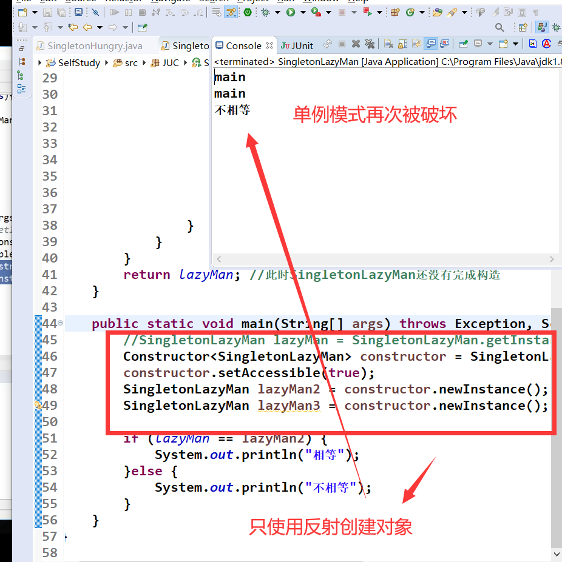This screenshot has width=562, height=562.
Task: Click Remove Launch X icon in Console
Action: pyautogui.click(x=356, y=44)
